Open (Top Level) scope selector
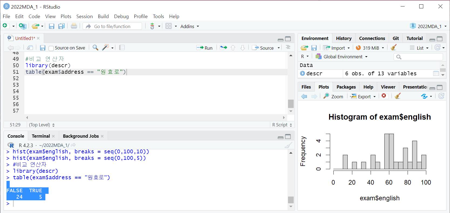Screen dimensions: 450x213 42,125
